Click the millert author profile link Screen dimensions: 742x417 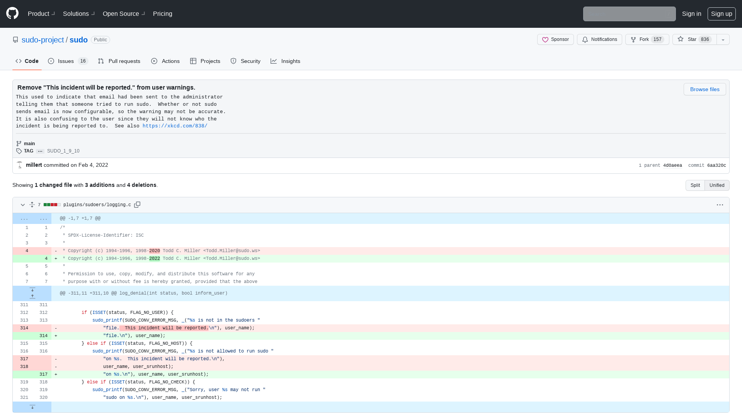(x=34, y=164)
